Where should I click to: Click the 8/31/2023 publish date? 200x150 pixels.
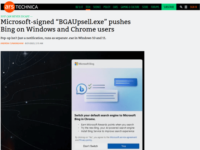(x=34, y=43)
